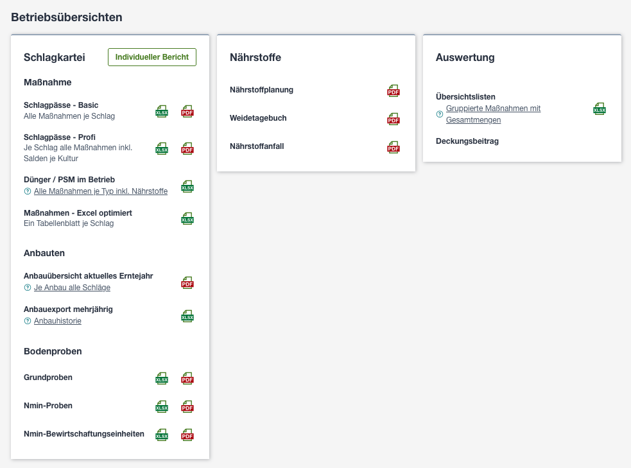Open Alle Maßnahmen je Typ inkl. Nährstoffe link
Viewport: 631px width, 468px height.
click(101, 191)
